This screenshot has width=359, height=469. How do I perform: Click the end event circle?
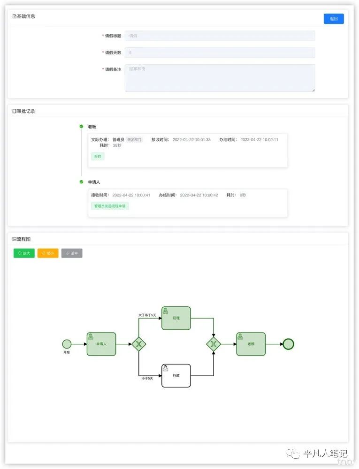click(x=288, y=344)
